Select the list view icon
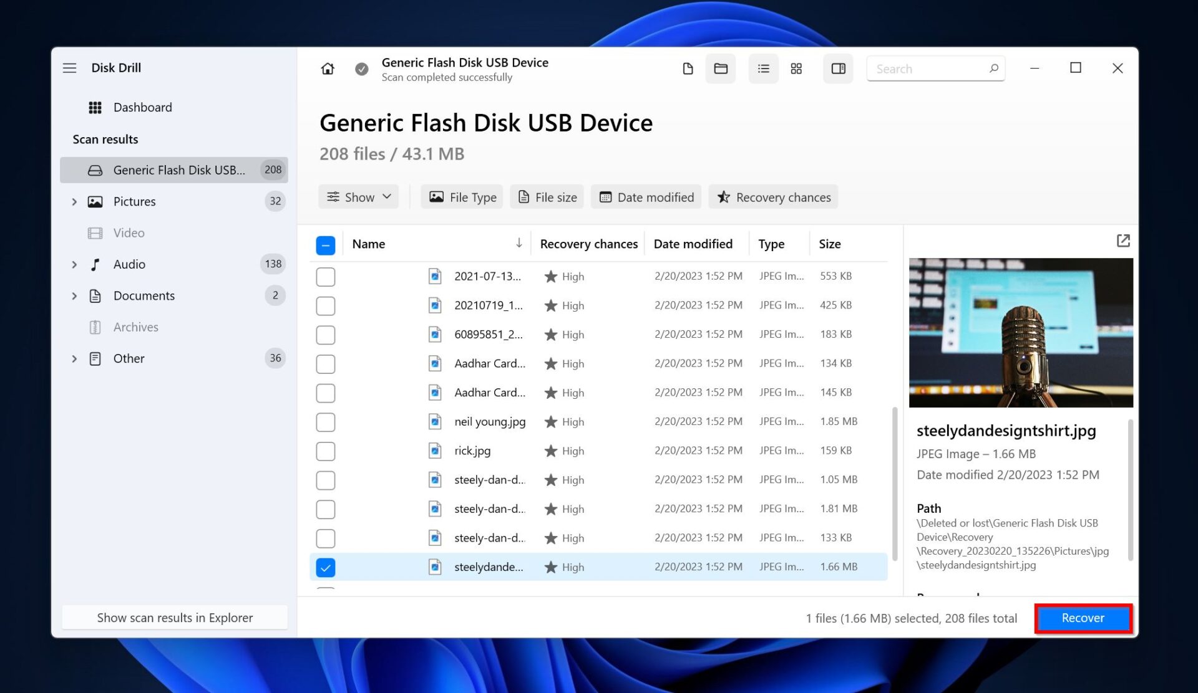1198x693 pixels. pos(763,69)
